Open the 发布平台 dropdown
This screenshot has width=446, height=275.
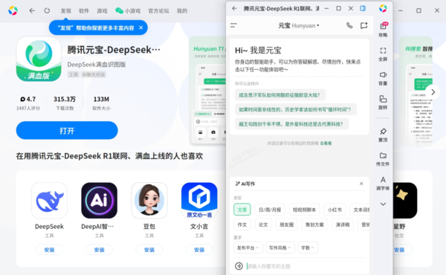point(248,247)
